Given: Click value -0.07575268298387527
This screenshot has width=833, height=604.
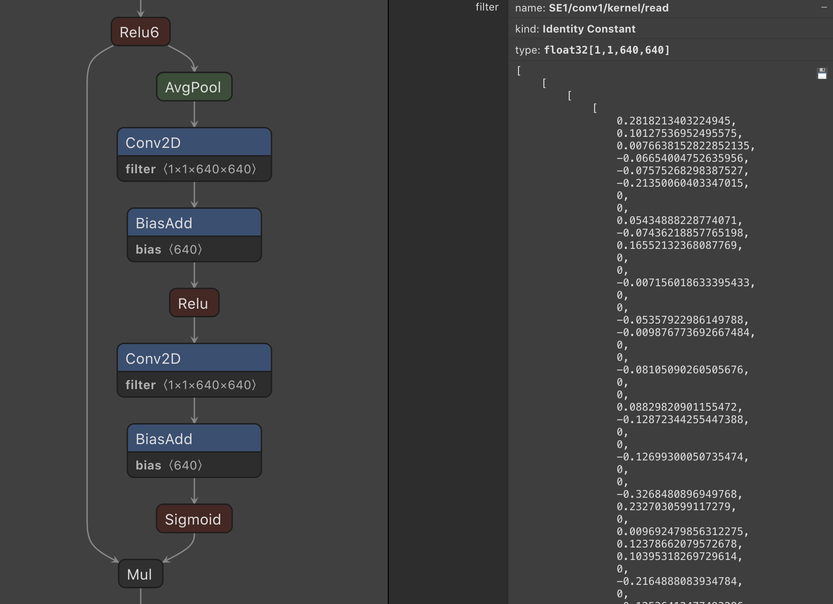Looking at the screenshot, I should click(683, 171).
